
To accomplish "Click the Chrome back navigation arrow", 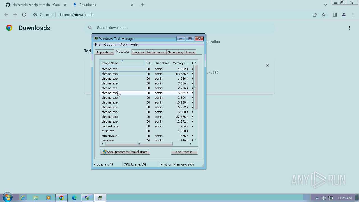I will (6, 15).
